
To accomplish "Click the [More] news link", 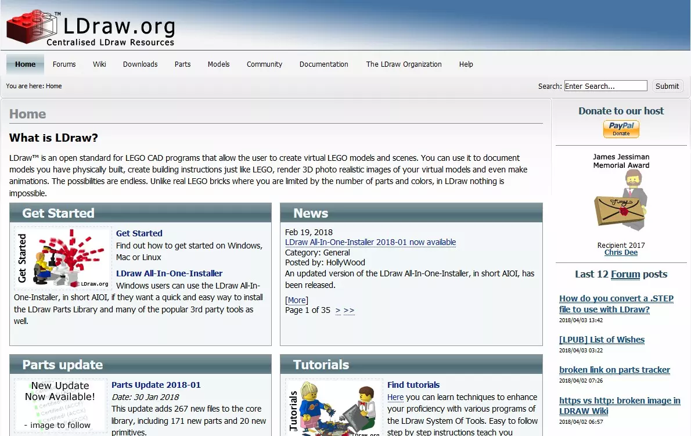I will pos(296,300).
